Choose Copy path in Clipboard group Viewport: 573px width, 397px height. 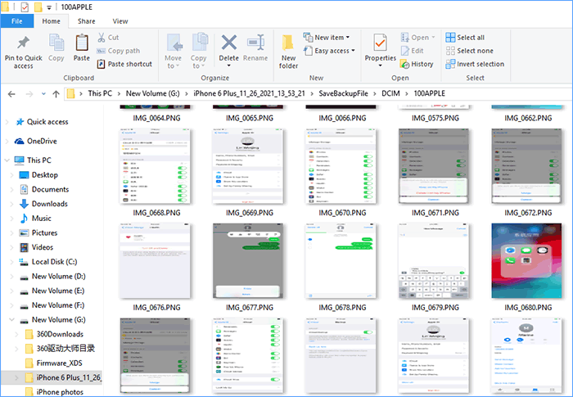click(x=119, y=51)
